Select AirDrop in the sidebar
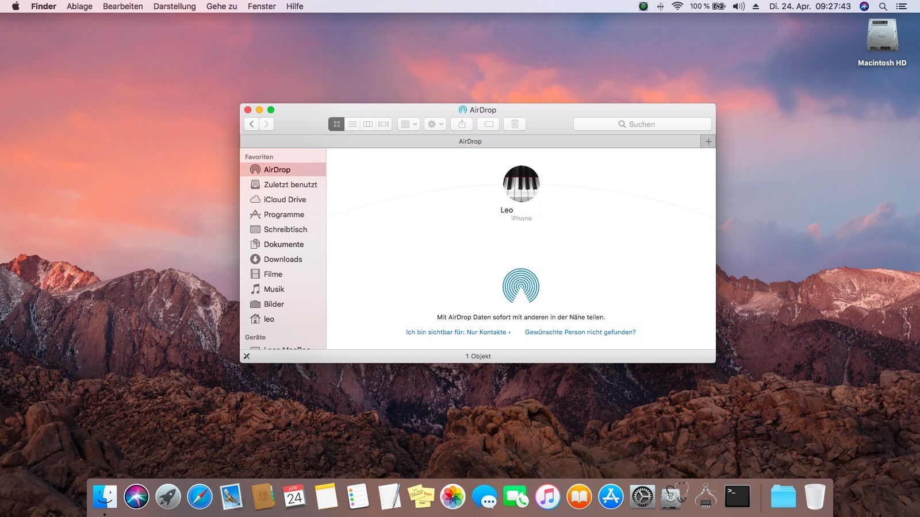Screen dimensions: 920x517 [x=283, y=169]
